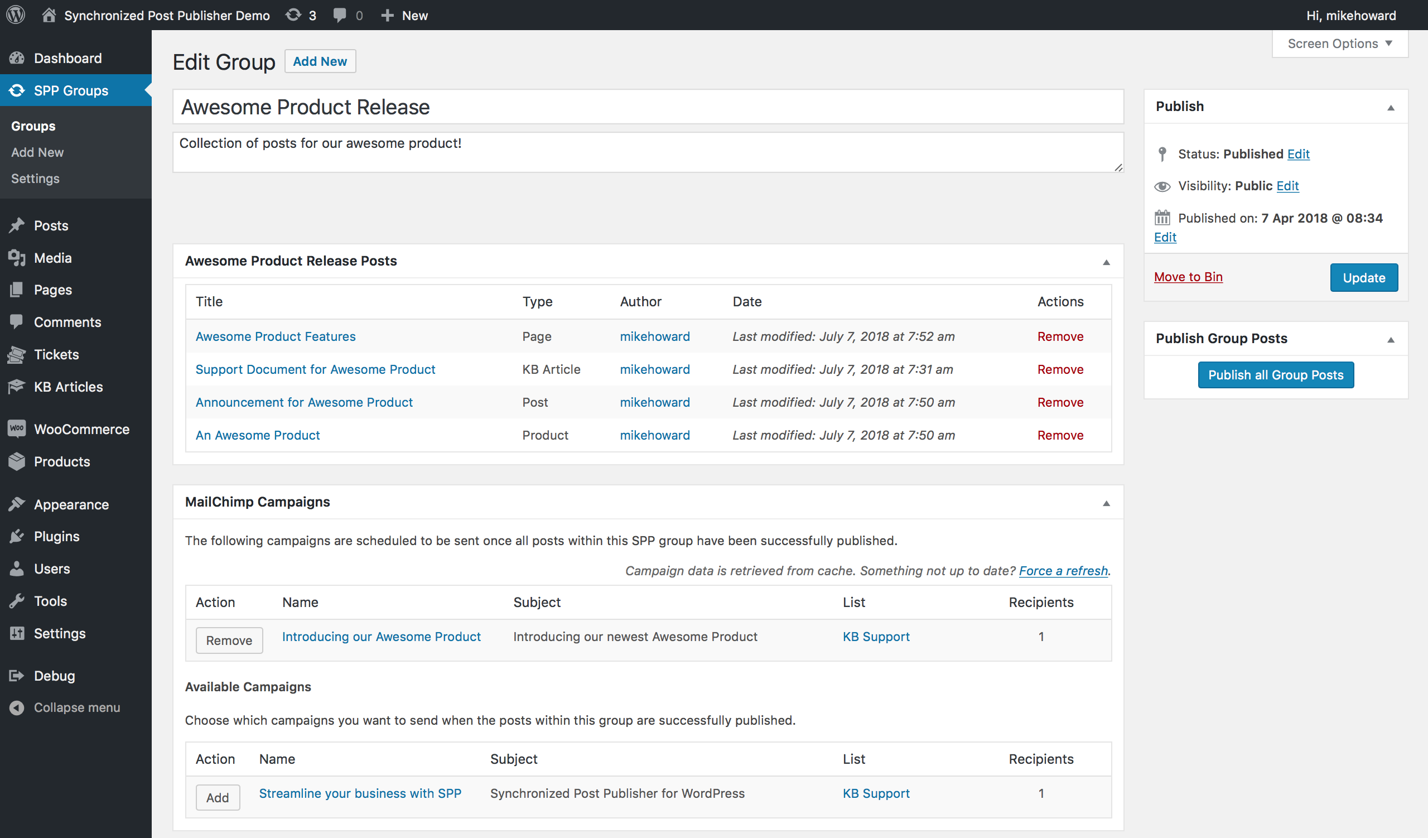Click the description textarea resize handle
The image size is (1428, 838).
click(x=1118, y=167)
